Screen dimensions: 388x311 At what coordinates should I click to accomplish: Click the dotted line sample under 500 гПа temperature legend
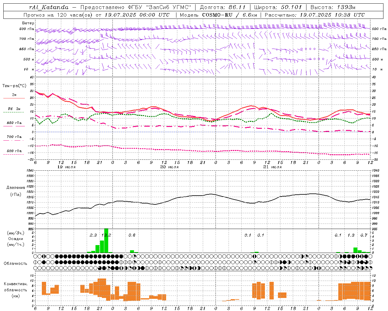(14, 154)
